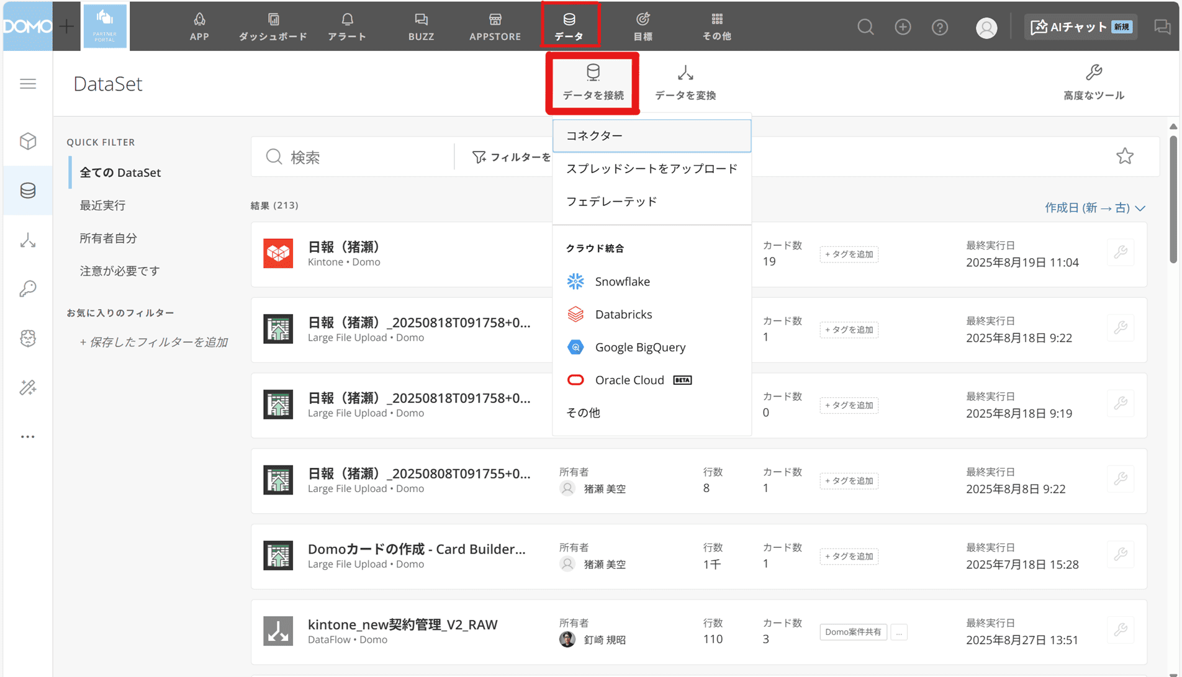
Task: Select コネクター from the menu
Action: 651,135
